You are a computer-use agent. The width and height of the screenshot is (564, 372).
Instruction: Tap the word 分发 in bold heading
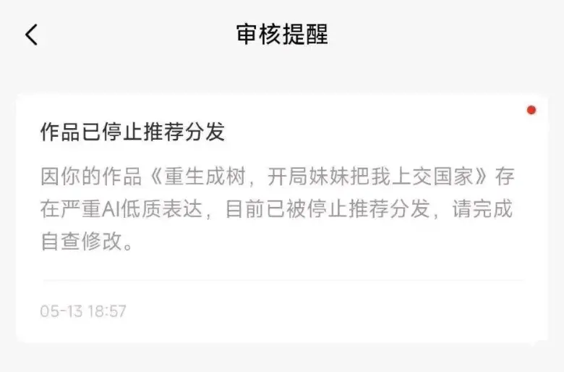(x=205, y=132)
